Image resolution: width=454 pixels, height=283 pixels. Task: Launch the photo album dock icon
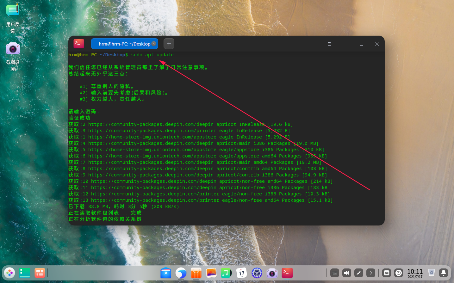click(211, 273)
